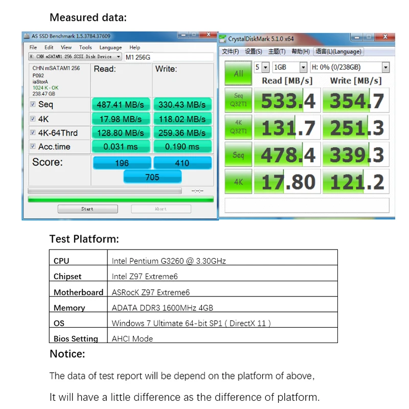Click the AS SSD Benchmark title bar icon
409x409 pixels.
(27, 36)
